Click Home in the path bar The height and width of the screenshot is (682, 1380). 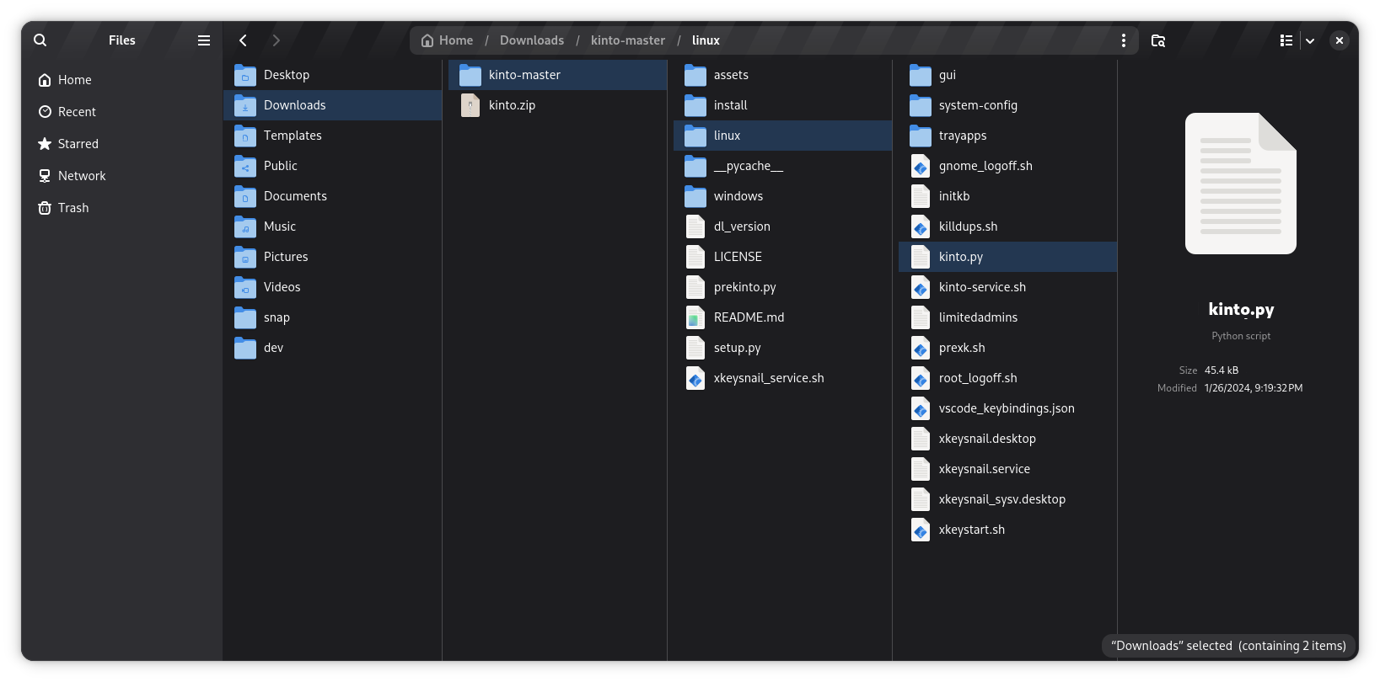pos(448,40)
